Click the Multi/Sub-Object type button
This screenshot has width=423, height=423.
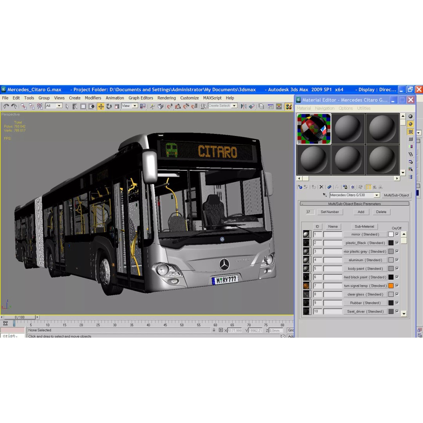pos(396,195)
